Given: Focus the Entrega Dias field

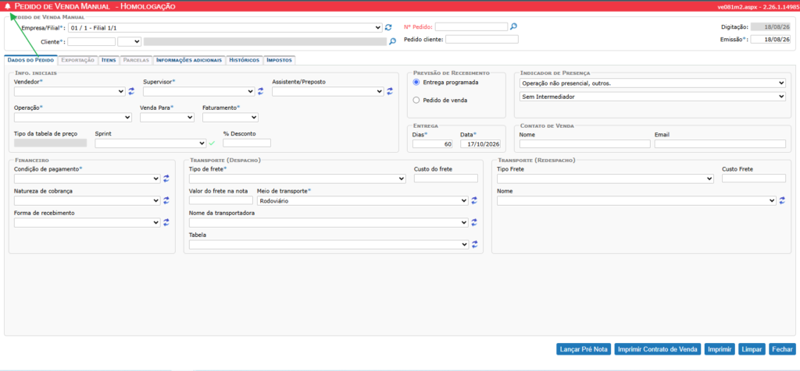Looking at the screenshot, I should (x=433, y=144).
